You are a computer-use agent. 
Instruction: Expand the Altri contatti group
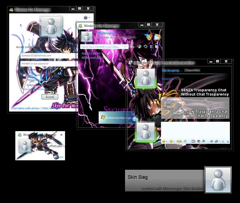91,58
